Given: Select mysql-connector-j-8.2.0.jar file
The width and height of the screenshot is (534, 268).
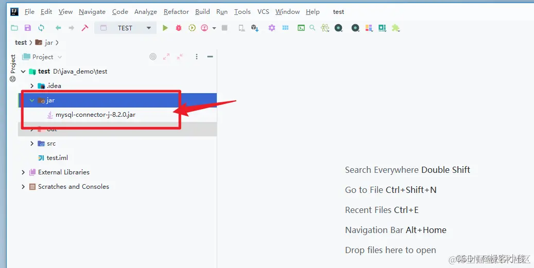Looking at the screenshot, I should (95, 115).
